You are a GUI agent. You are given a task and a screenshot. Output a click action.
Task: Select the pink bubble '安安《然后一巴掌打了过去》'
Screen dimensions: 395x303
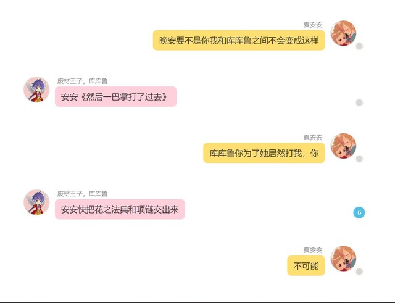115,96
